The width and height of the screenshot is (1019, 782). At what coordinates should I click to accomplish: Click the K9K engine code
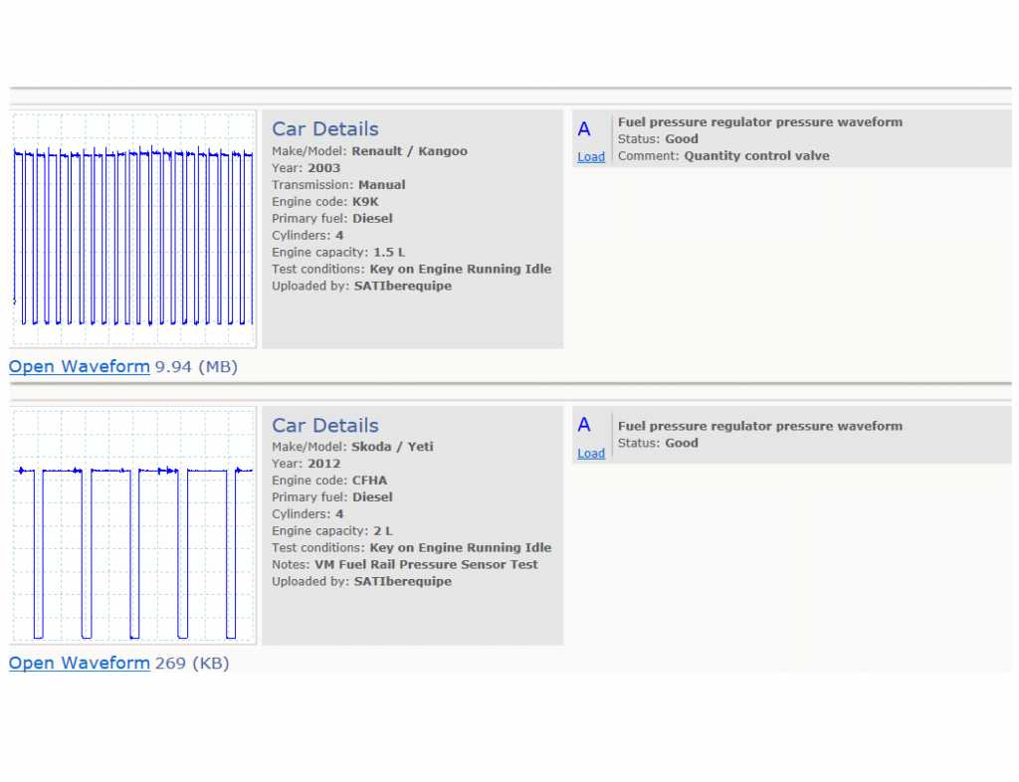coord(365,202)
